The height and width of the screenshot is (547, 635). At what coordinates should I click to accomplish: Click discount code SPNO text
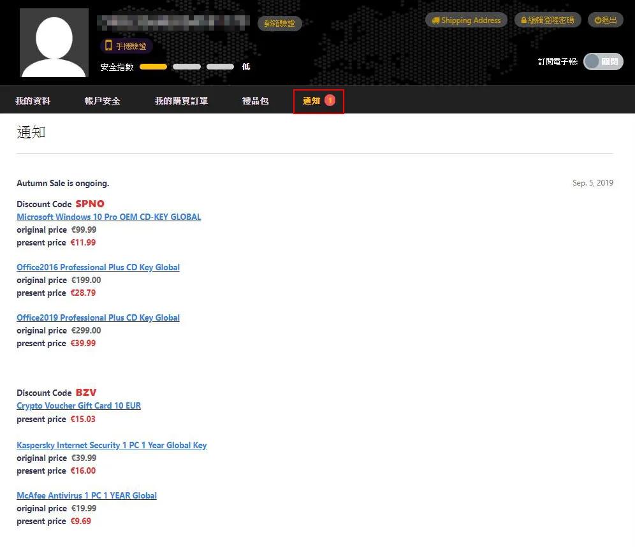click(90, 204)
